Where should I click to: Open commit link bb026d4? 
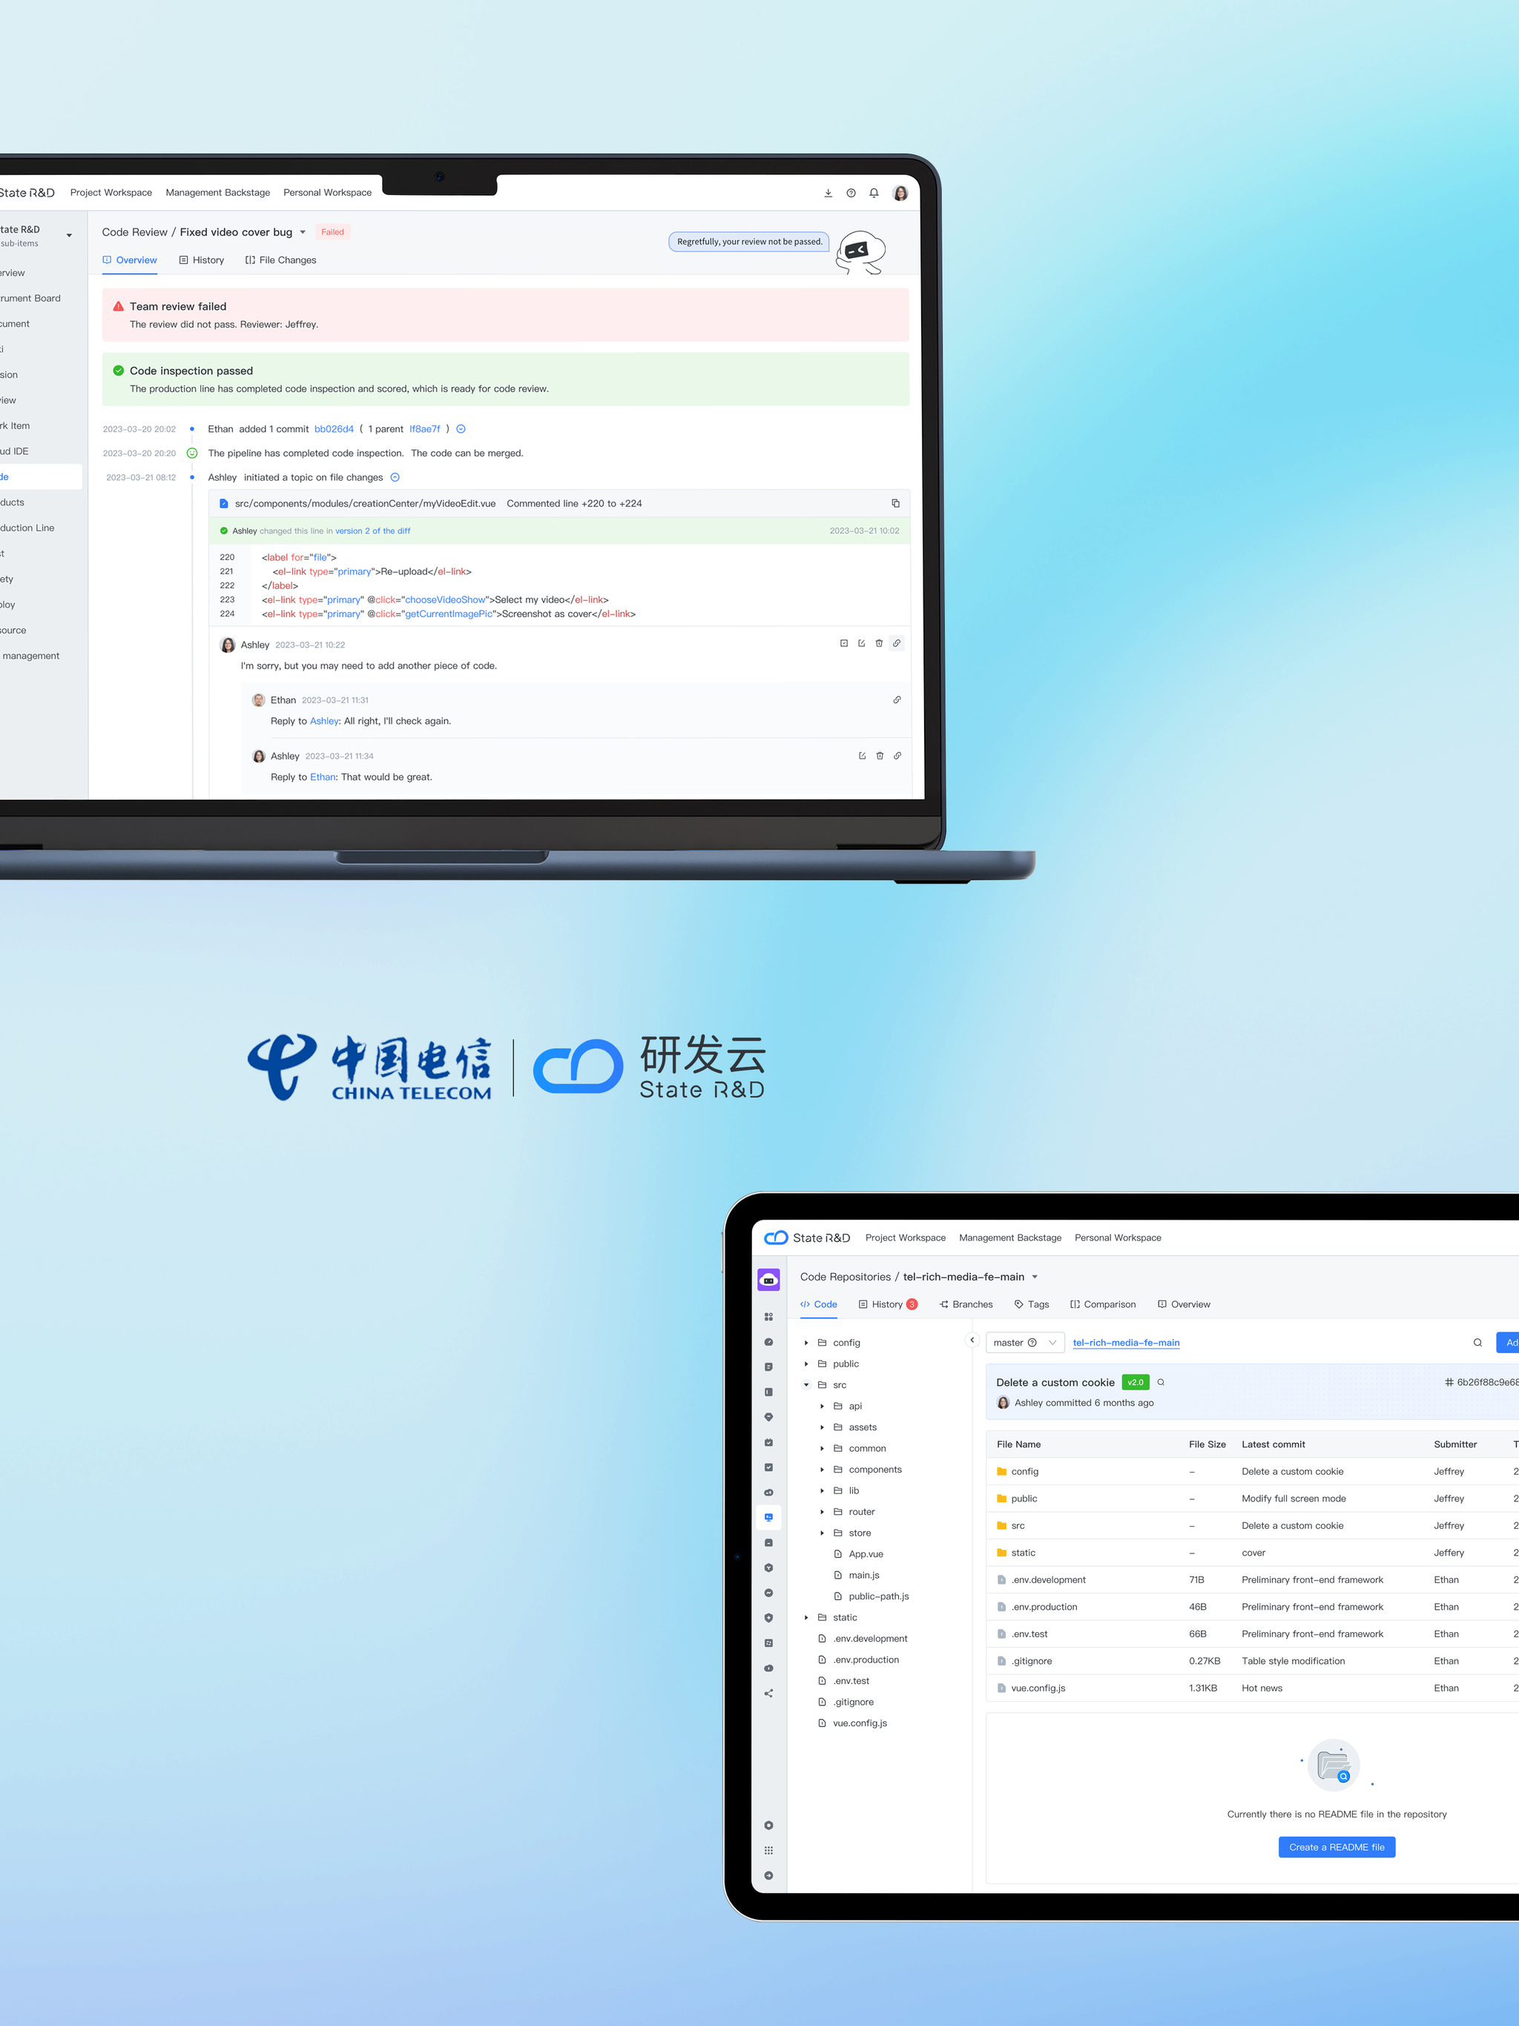pyautogui.click(x=335, y=429)
